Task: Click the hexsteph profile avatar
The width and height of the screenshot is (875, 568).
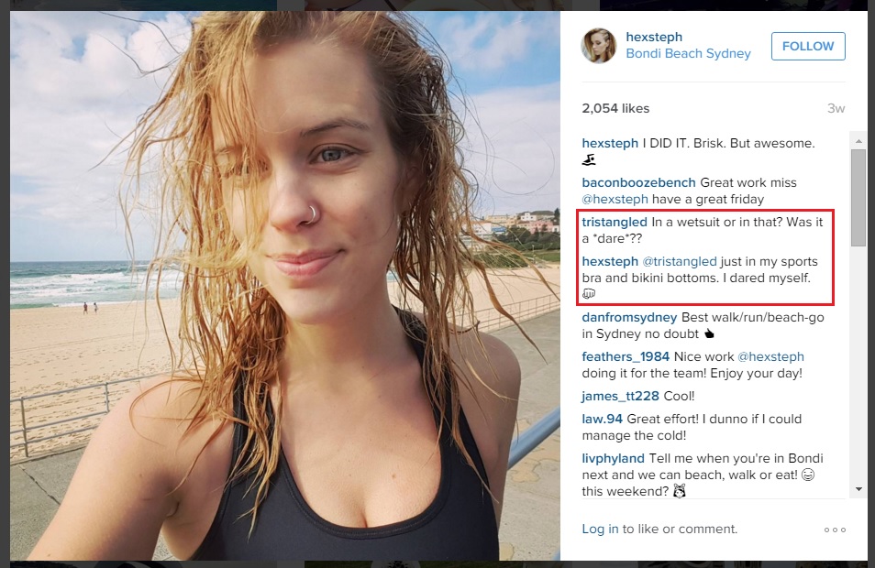Action: pos(598,46)
